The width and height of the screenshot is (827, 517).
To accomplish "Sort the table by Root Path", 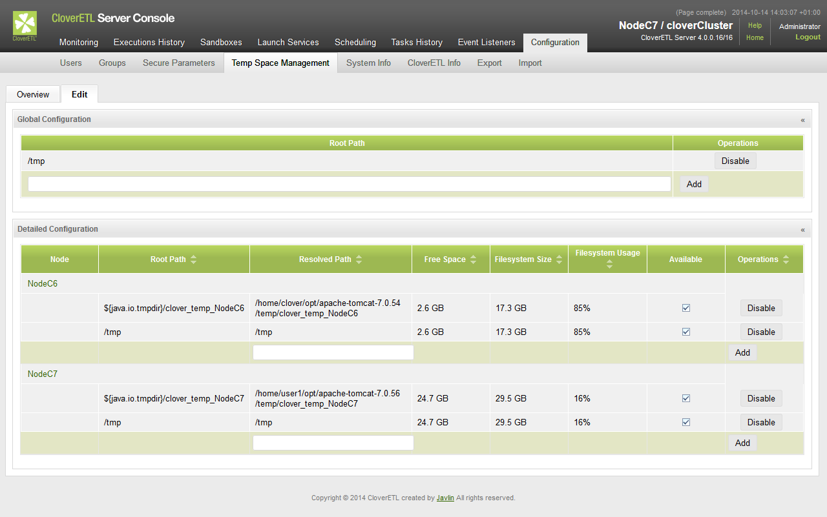I will tap(193, 259).
